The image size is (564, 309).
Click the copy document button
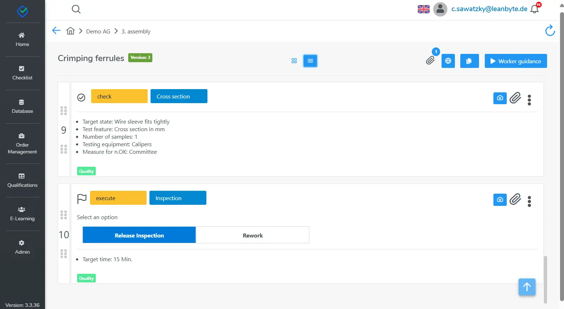pyautogui.click(x=469, y=61)
